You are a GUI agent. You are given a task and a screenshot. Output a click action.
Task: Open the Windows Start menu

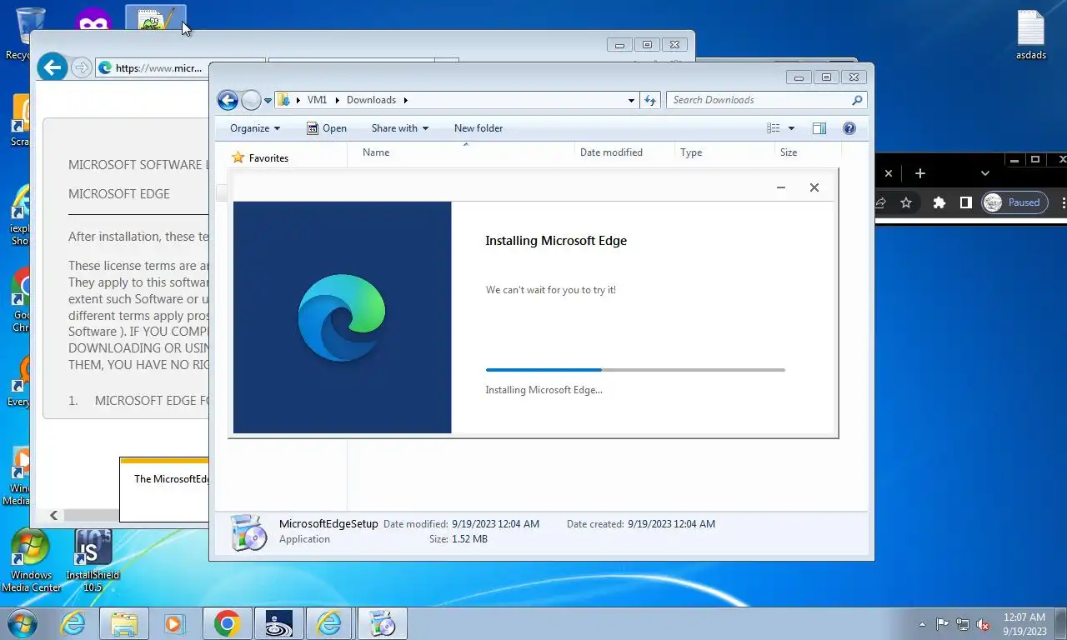point(22,623)
